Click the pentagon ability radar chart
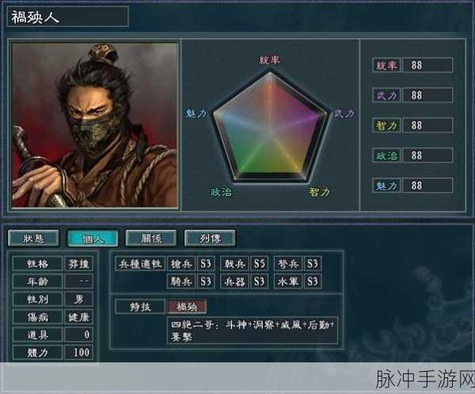This screenshot has height=394, width=475. tap(270, 126)
